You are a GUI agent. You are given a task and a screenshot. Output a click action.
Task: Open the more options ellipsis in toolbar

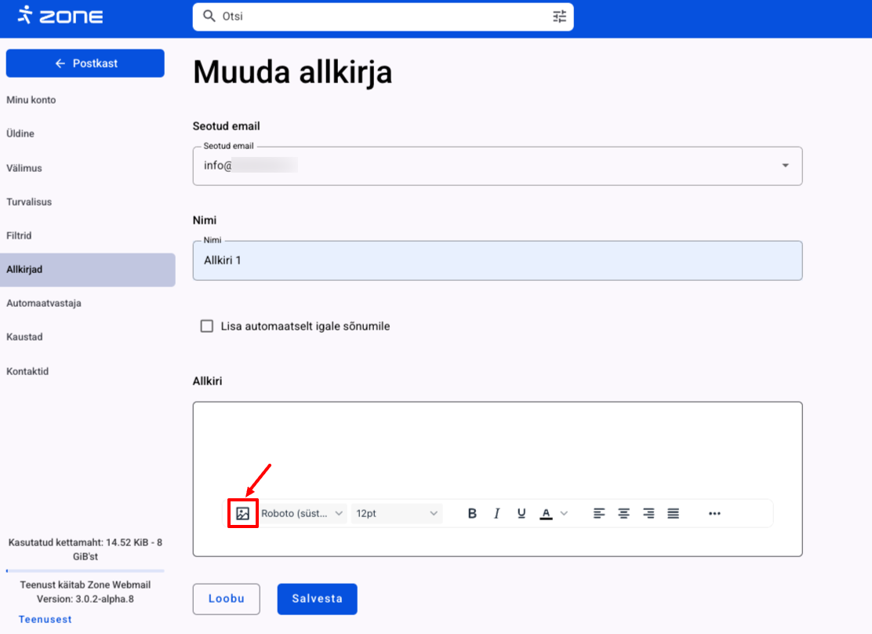[714, 514]
